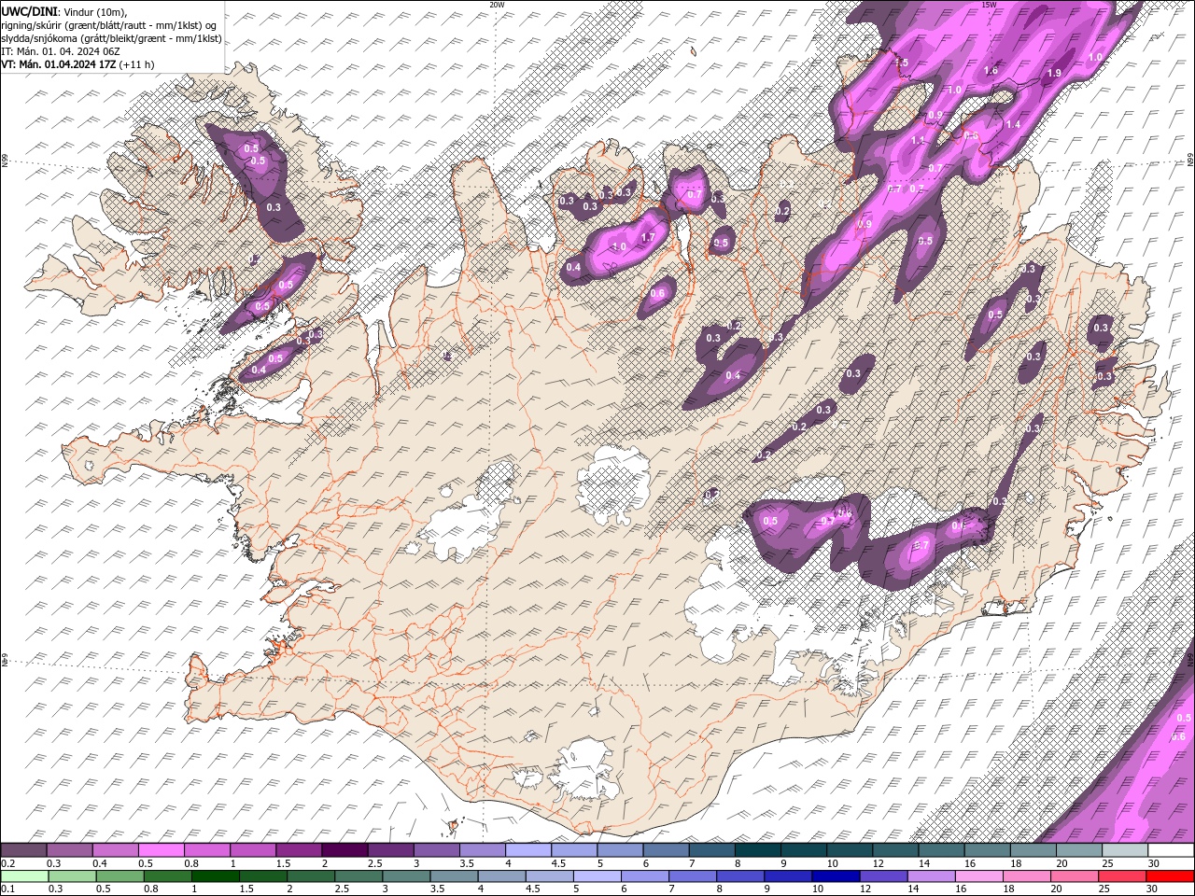Image resolution: width=1195 pixels, height=896 pixels.
Task: Click the 'IT: Mán. 01. 04. 2024 06Z' line
Action: (61, 50)
